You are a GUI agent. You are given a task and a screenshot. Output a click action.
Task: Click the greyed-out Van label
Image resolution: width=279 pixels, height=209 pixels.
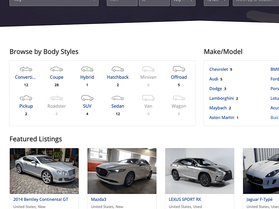pos(149,106)
